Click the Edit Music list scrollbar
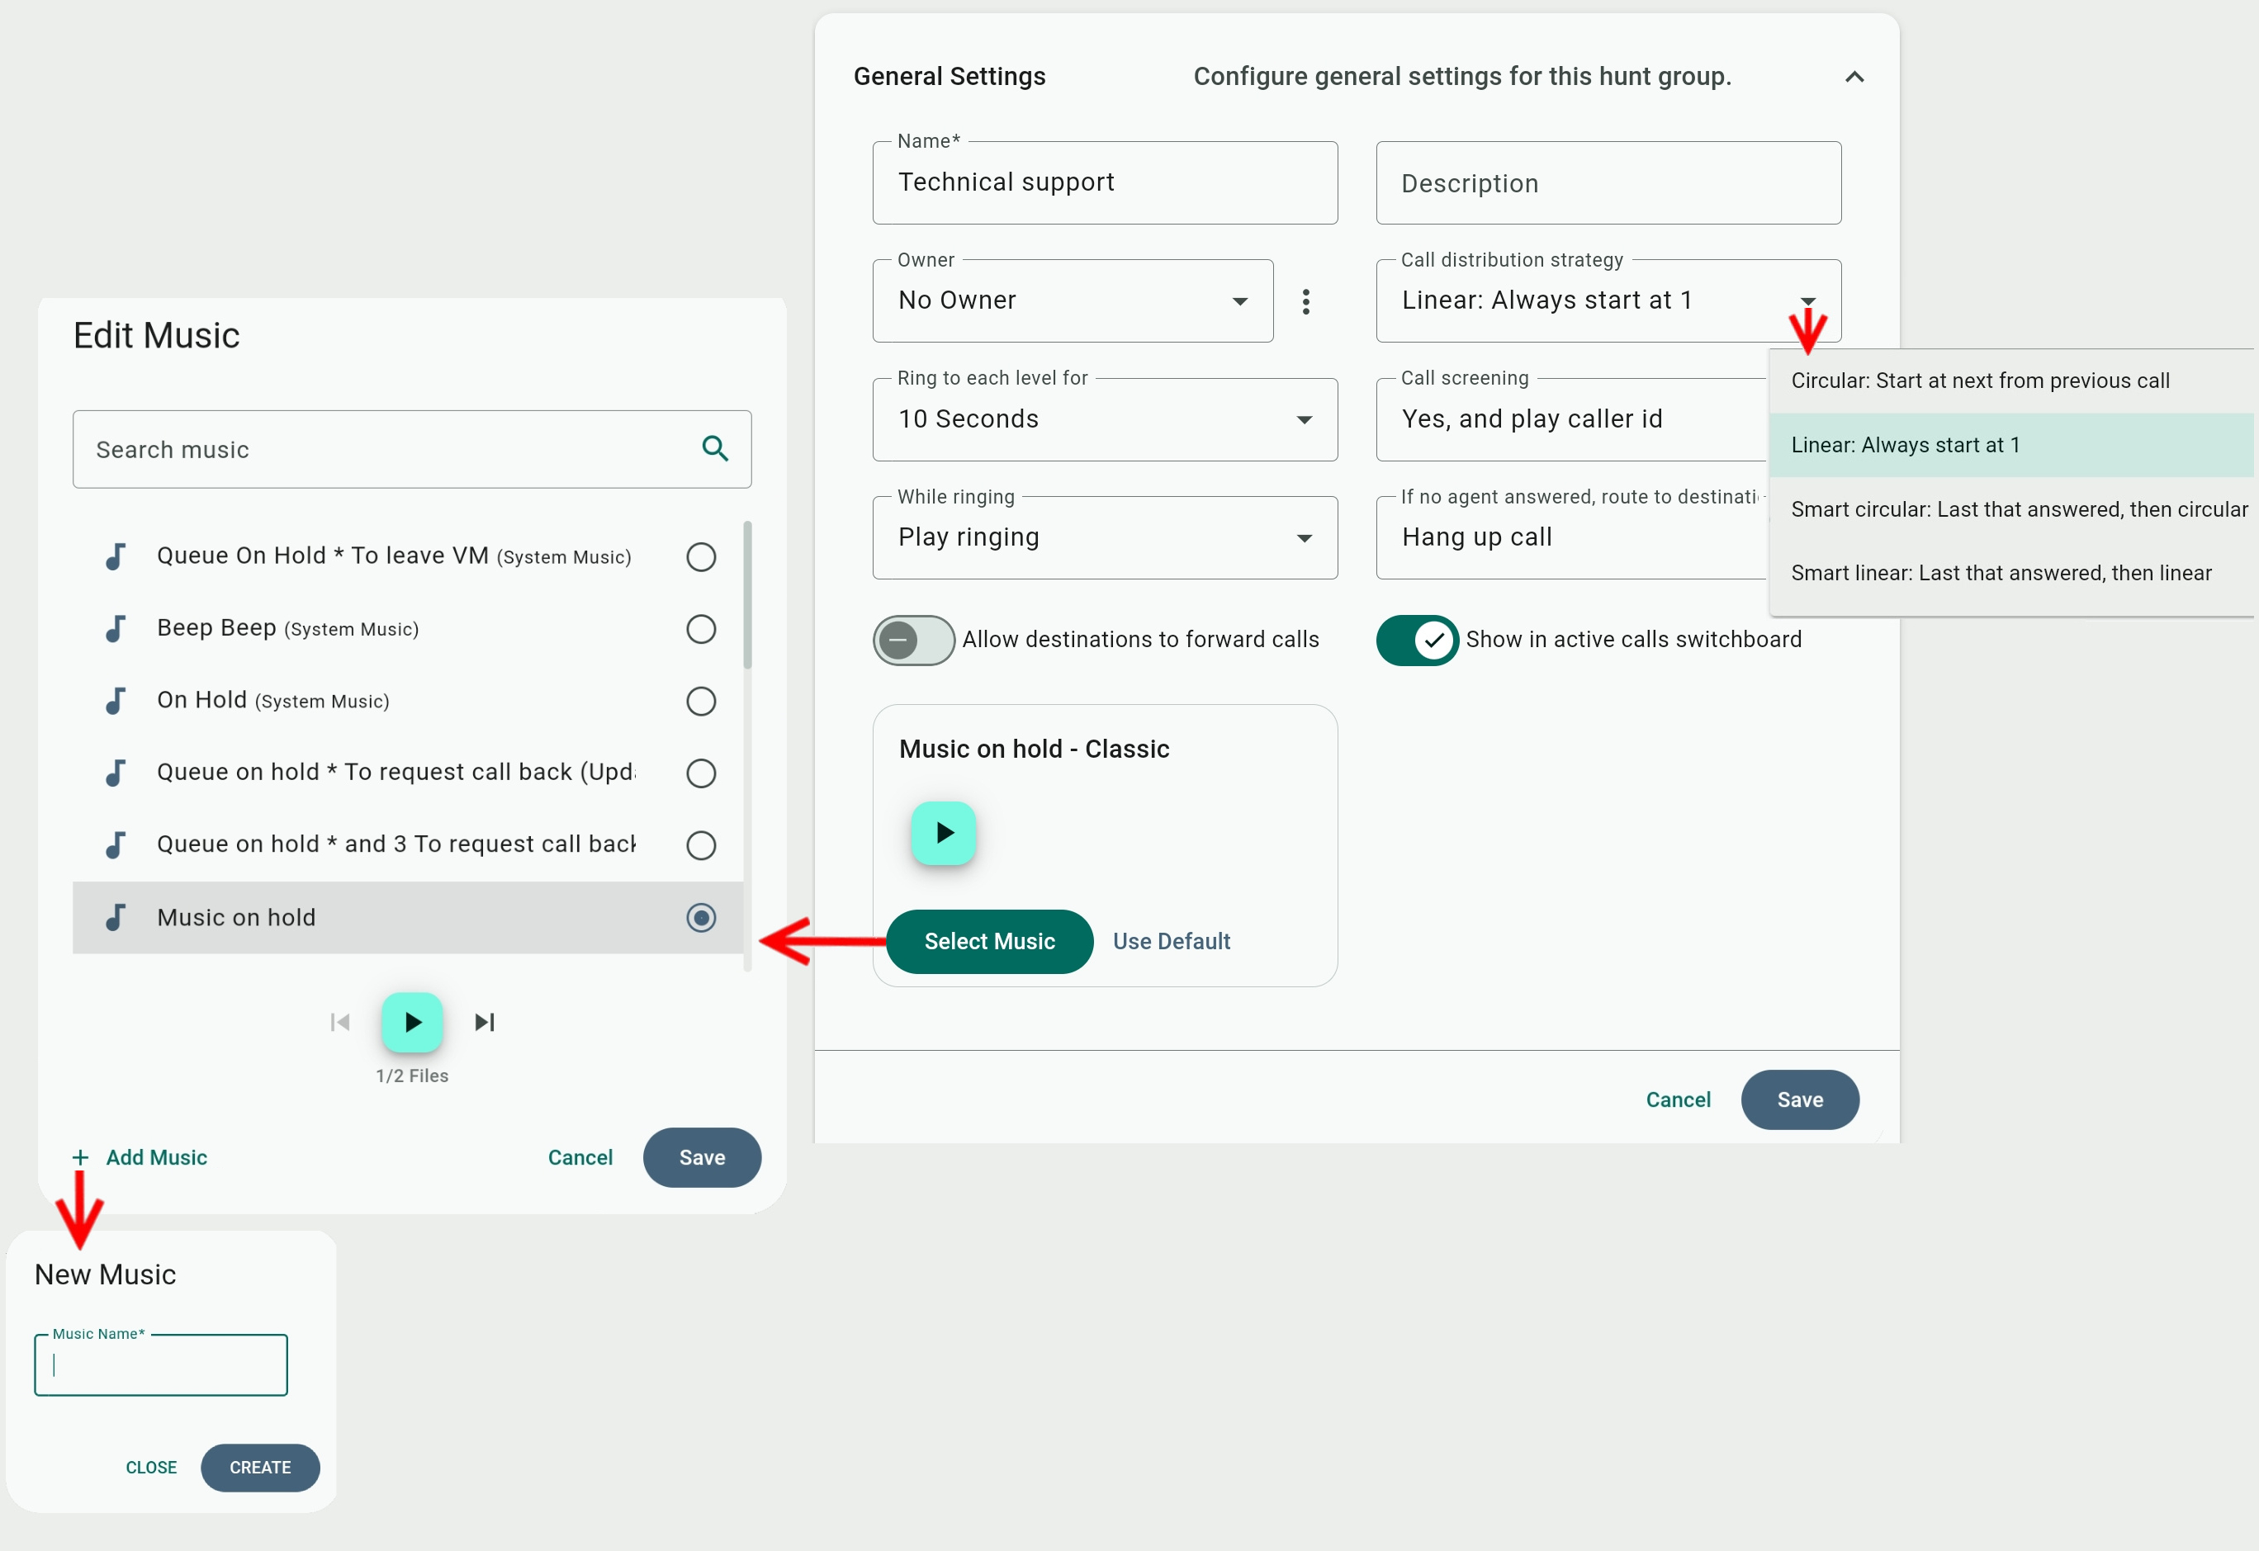 (x=747, y=595)
